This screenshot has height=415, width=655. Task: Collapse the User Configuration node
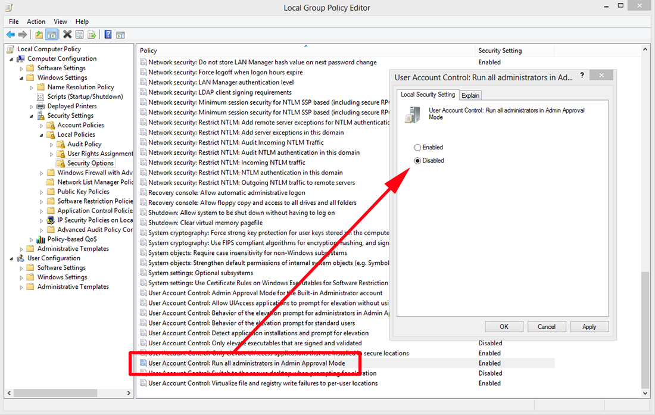click(12, 259)
